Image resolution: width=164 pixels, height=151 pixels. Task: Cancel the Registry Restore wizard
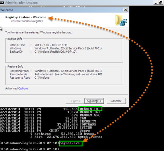(x=116, y=101)
